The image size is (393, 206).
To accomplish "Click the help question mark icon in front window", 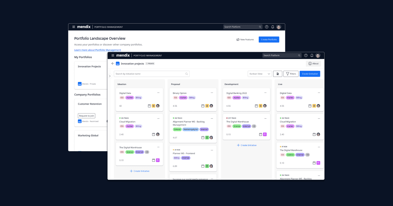I will pos(306,55).
